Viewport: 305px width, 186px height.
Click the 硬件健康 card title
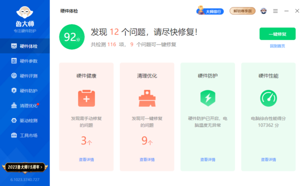pyautogui.click(x=86, y=76)
